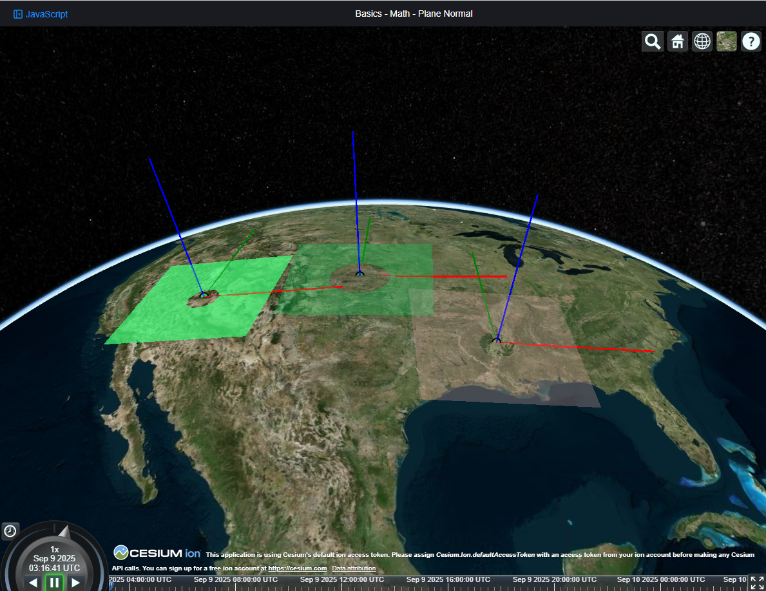766x591 pixels.
Task: Click timeline at Sep 9 2025 20:00:00 UTC
Action: (555, 580)
